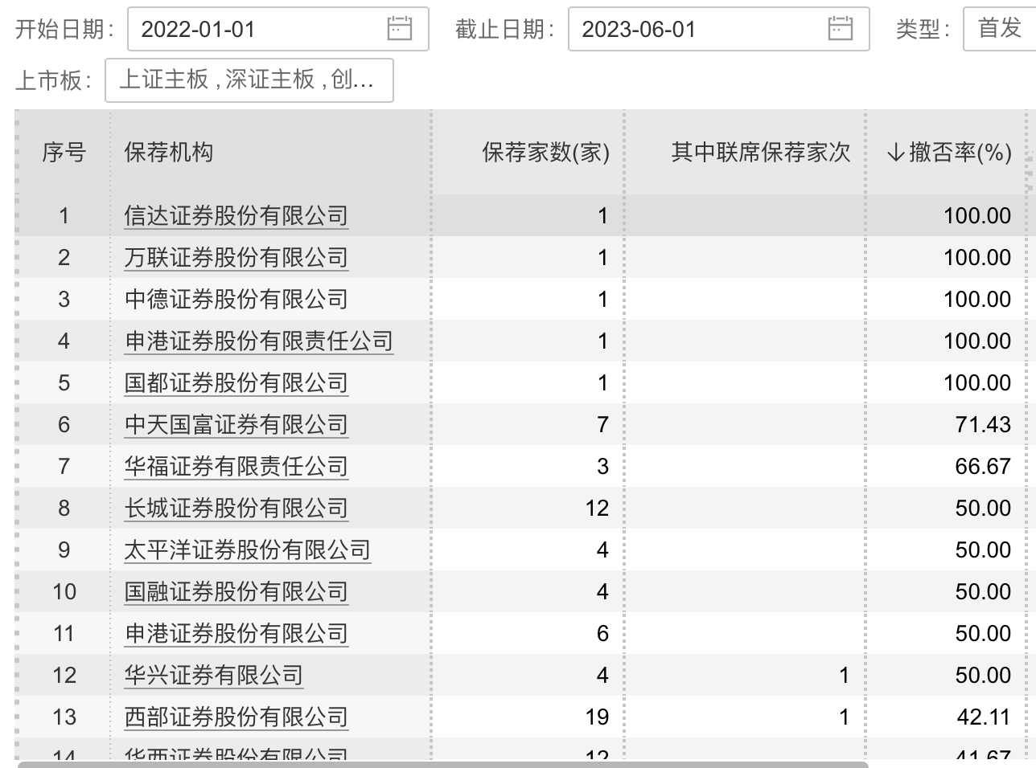Select 中德证券股份有限公司 in the table
1036x768 pixels.
236,299
